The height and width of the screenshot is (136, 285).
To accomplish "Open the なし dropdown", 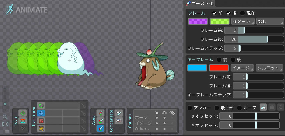I will pos(270,21).
